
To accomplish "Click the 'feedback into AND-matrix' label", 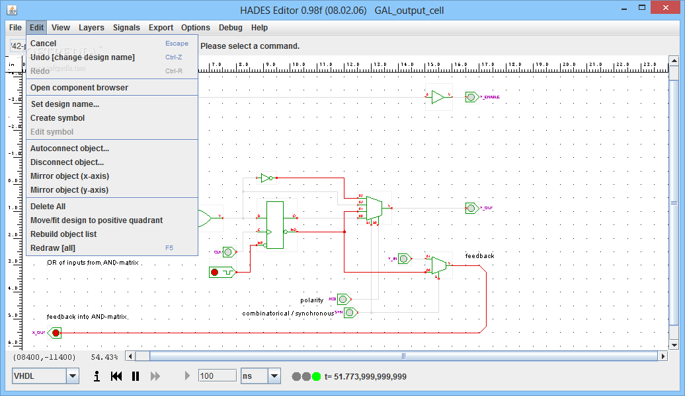I will pyautogui.click(x=87, y=317).
